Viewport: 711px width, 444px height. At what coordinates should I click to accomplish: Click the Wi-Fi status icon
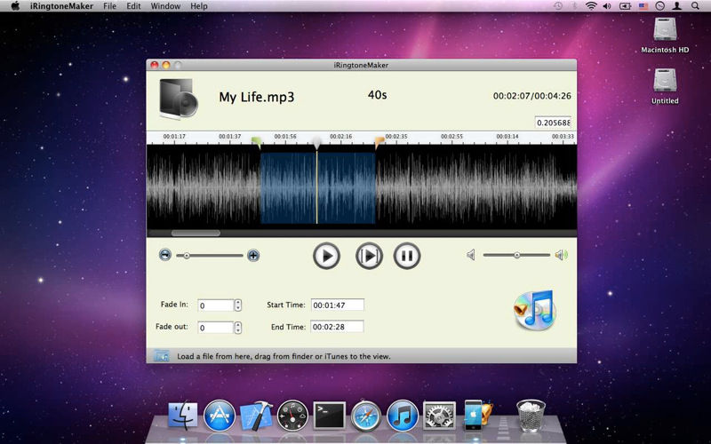coord(591,6)
